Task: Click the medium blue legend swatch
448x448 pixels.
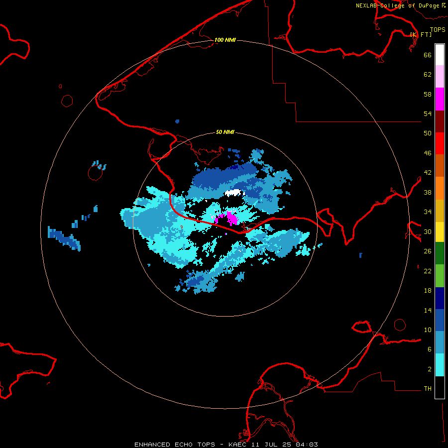Action: click(x=440, y=320)
